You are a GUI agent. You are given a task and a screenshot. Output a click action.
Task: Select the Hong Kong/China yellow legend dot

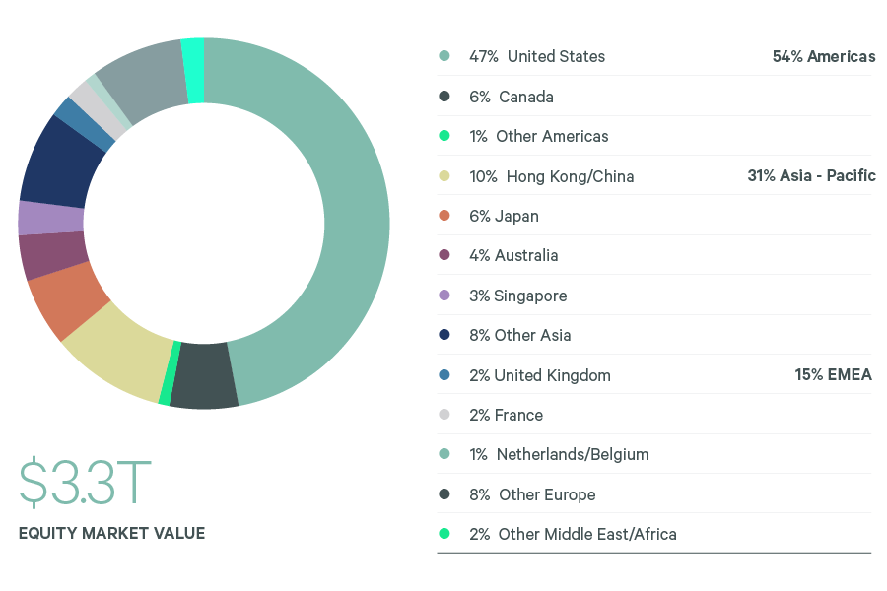point(444,176)
